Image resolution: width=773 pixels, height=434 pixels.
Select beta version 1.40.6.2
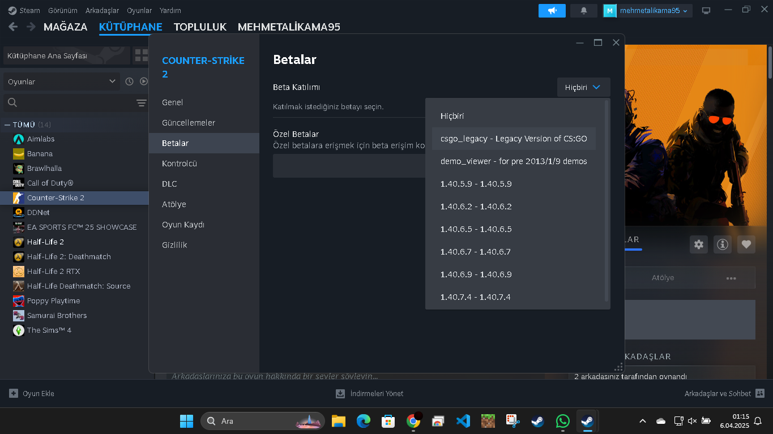click(x=514, y=207)
